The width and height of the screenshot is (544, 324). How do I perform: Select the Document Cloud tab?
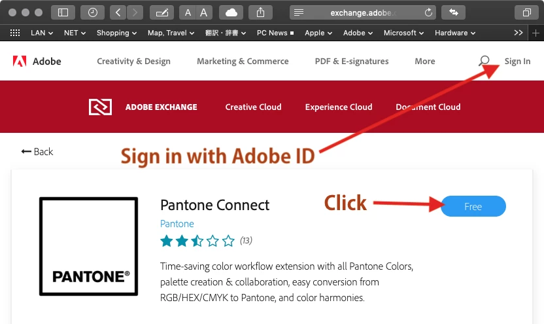pyautogui.click(x=428, y=107)
